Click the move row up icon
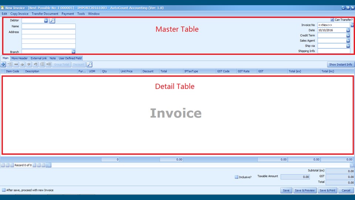The height and width of the screenshot is (200, 355). [x=23, y=64]
